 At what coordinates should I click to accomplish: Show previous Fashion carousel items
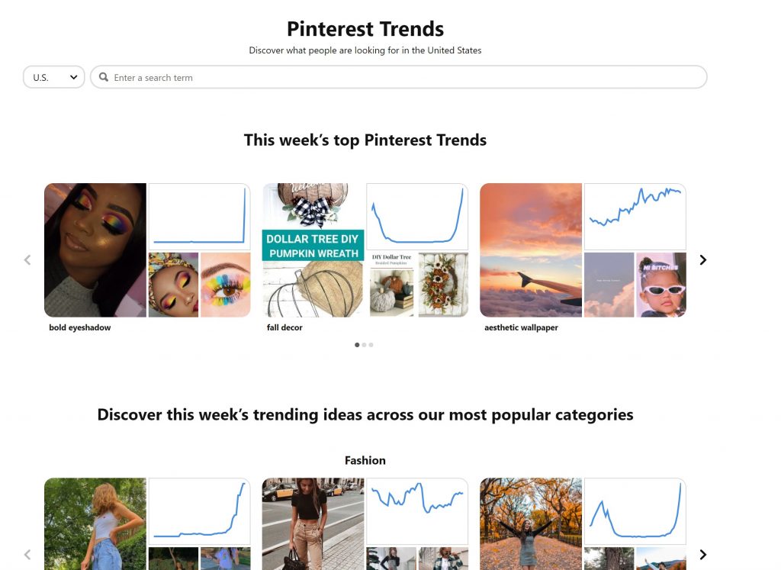(27, 555)
